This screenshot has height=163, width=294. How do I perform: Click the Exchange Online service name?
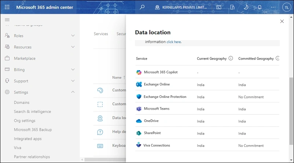pos(157,84)
